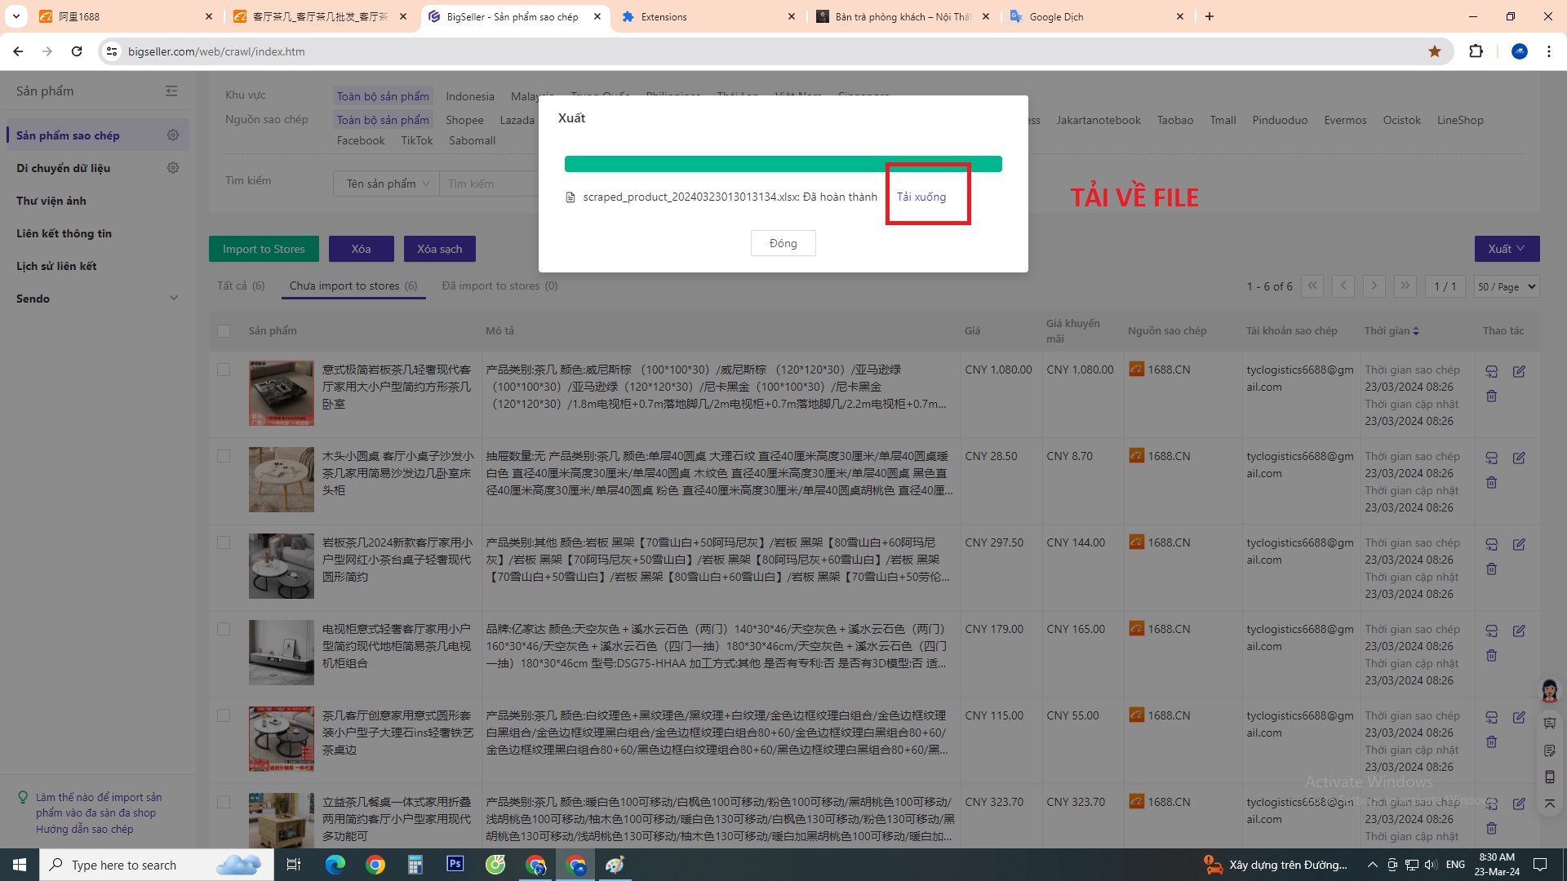Bookmark star icon in address bar
This screenshot has width=1567, height=881.
click(1435, 51)
